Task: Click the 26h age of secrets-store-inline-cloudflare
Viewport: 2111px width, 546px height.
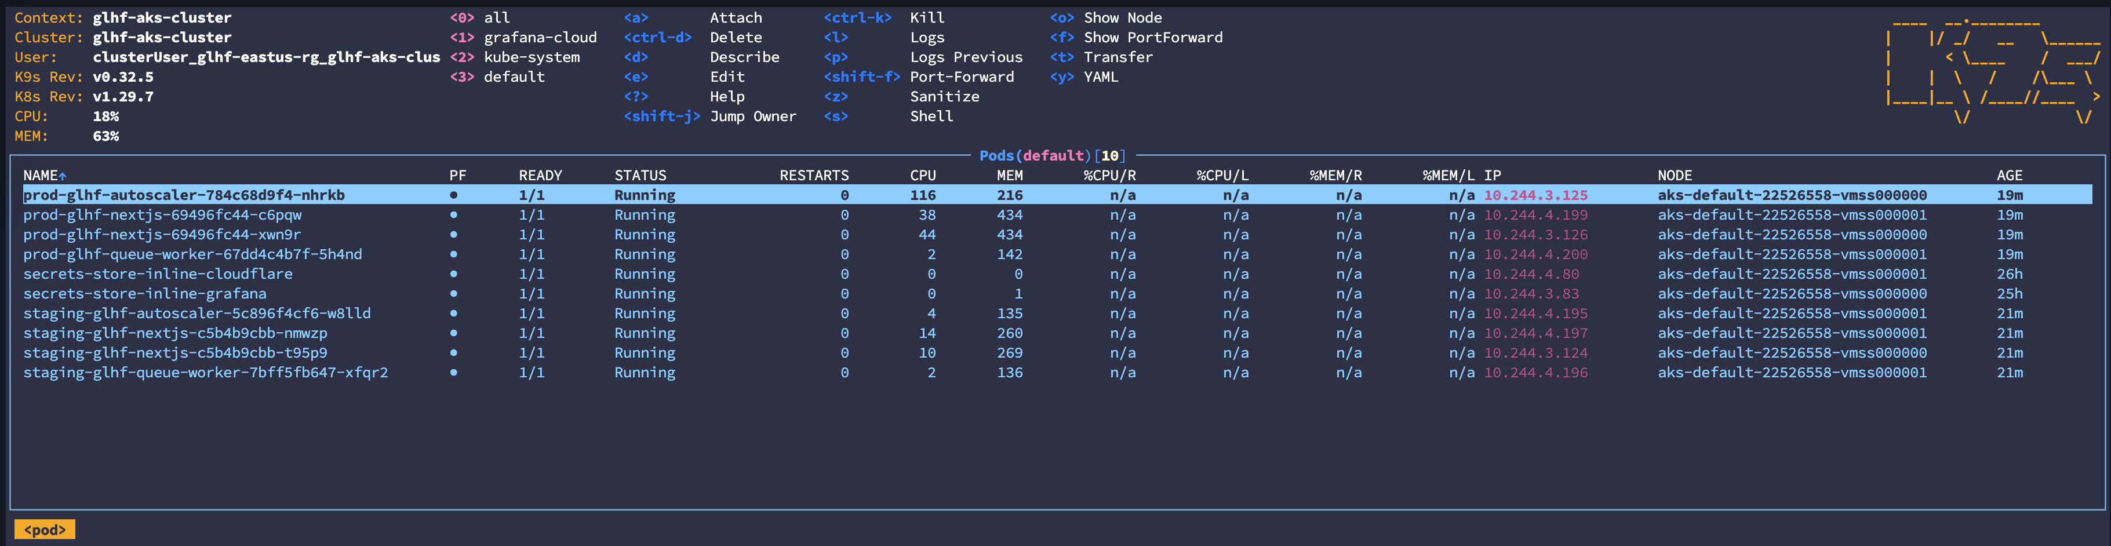Action: point(2010,274)
